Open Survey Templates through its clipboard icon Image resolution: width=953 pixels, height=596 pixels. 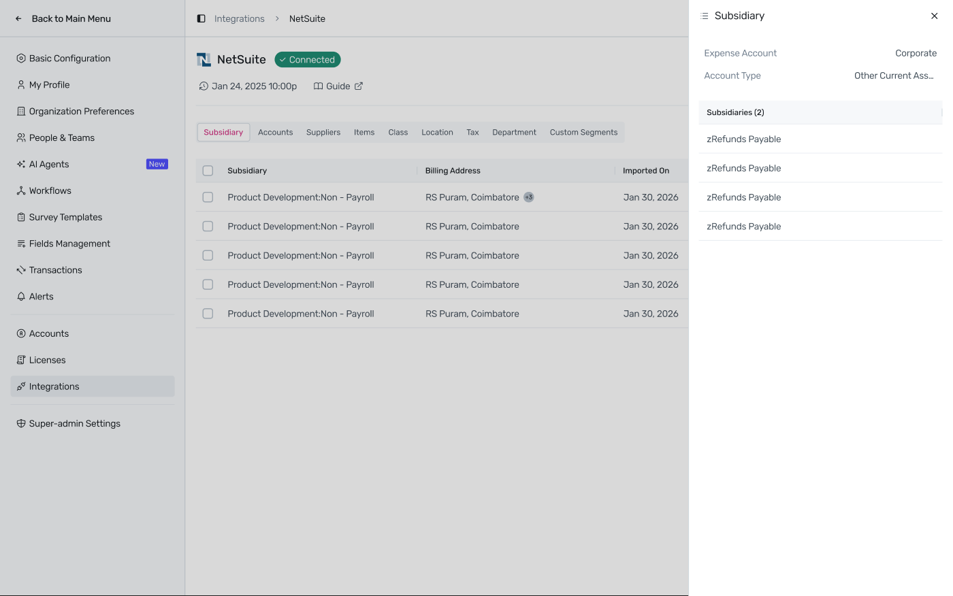(21, 218)
